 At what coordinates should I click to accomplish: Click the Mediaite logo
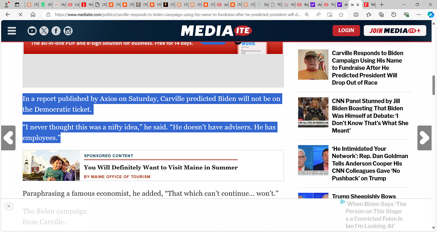pyautogui.click(x=216, y=31)
